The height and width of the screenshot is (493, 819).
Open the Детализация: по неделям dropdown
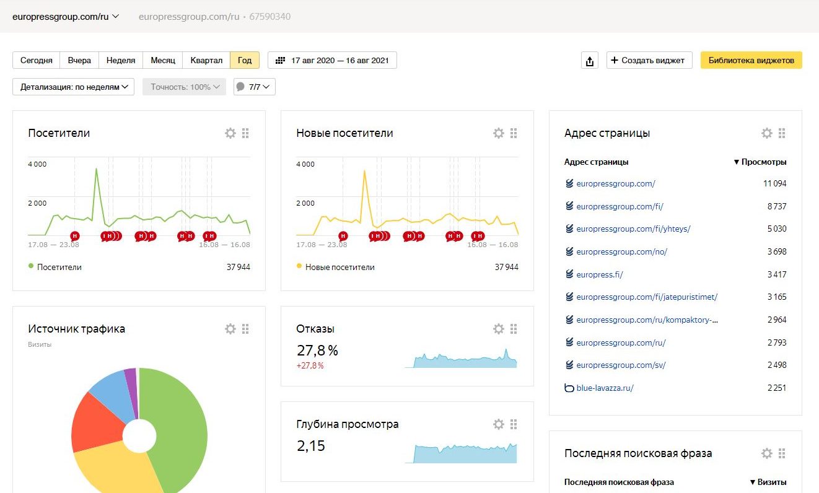73,87
